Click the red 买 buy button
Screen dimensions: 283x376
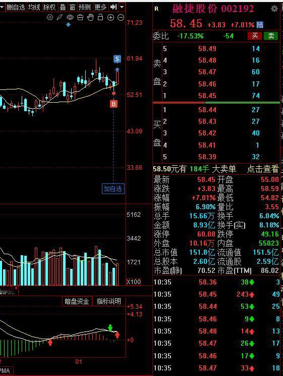(255, 36)
